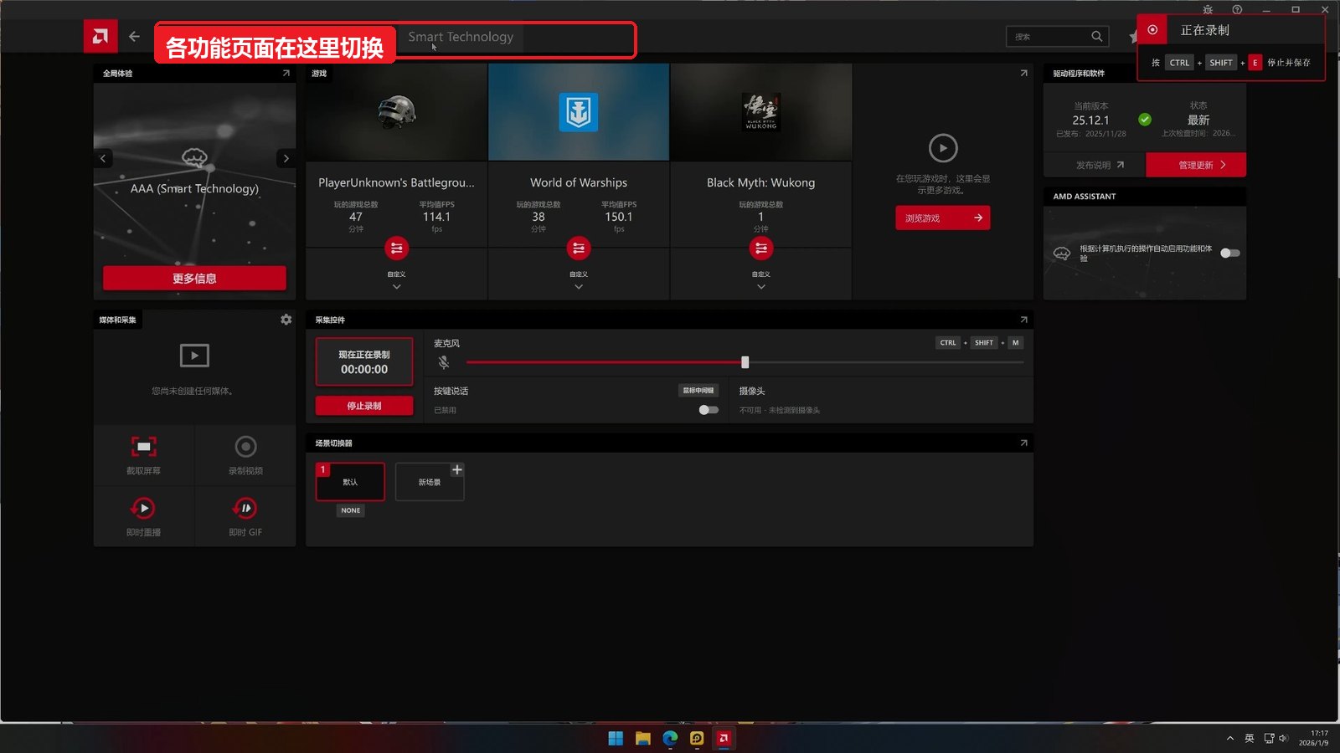Click the 管理更新 manage updates button
The width and height of the screenshot is (1340, 753).
(x=1196, y=165)
